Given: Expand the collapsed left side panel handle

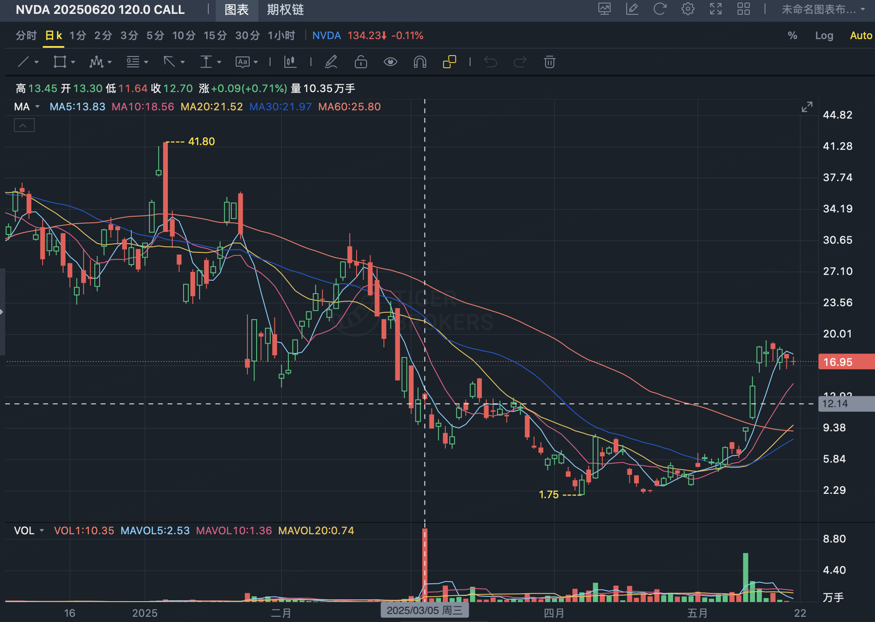Looking at the screenshot, I should (x=2, y=312).
